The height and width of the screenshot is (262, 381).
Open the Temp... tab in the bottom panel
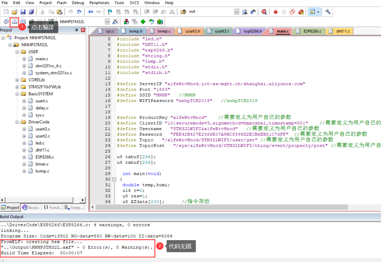[74, 208]
